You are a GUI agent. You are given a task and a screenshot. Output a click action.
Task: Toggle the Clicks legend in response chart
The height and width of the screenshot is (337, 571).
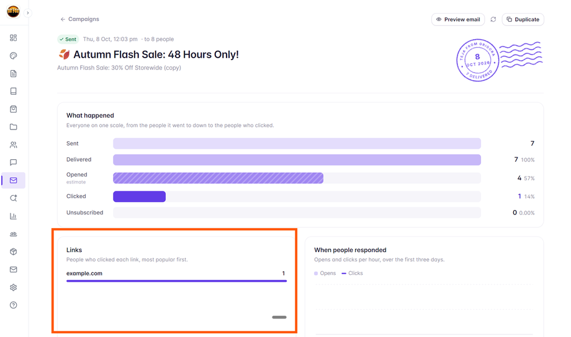pyautogui.click(x=352, y=273)
